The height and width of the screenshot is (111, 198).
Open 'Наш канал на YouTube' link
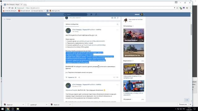point(136,19)
